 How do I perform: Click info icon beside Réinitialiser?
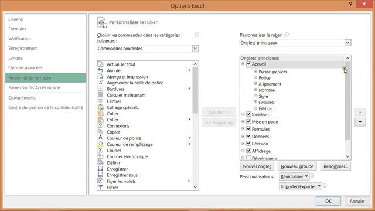coord(312,176)
